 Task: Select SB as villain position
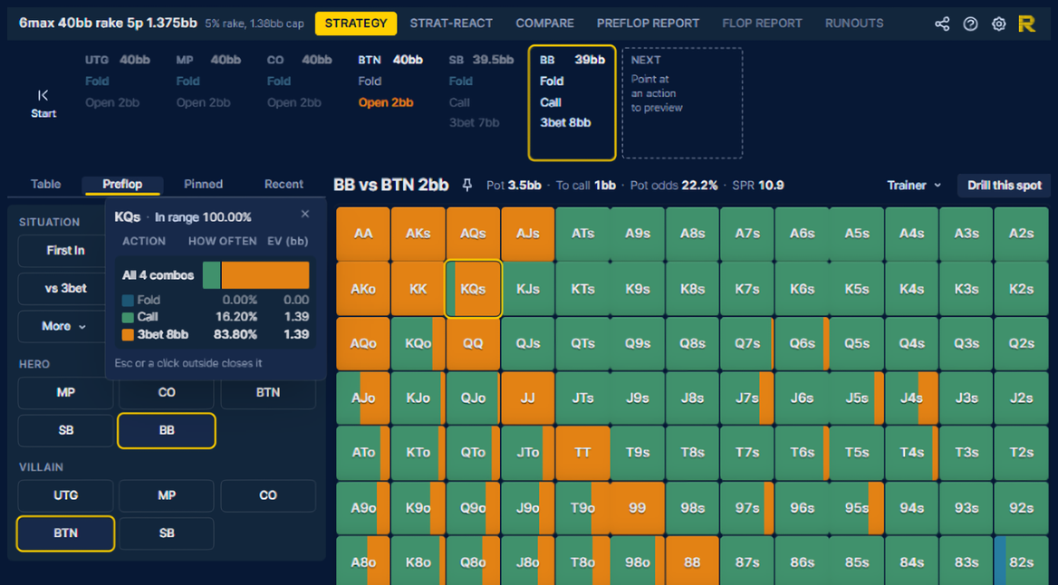(167, 533)
